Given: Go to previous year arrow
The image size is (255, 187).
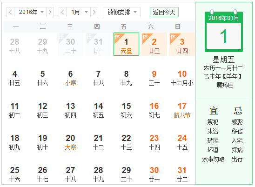Looking at the screenshot, I should click(x=10, y=12).
